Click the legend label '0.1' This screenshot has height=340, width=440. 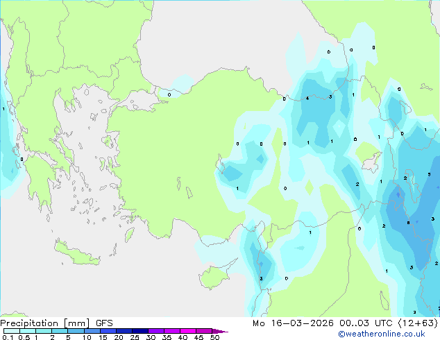(8, 337)
